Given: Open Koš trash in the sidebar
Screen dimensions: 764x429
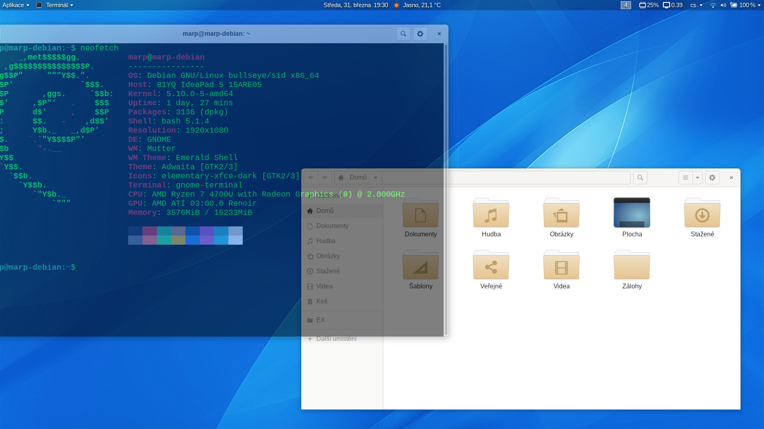Looking at the screenshot, I should coord(342,301).
